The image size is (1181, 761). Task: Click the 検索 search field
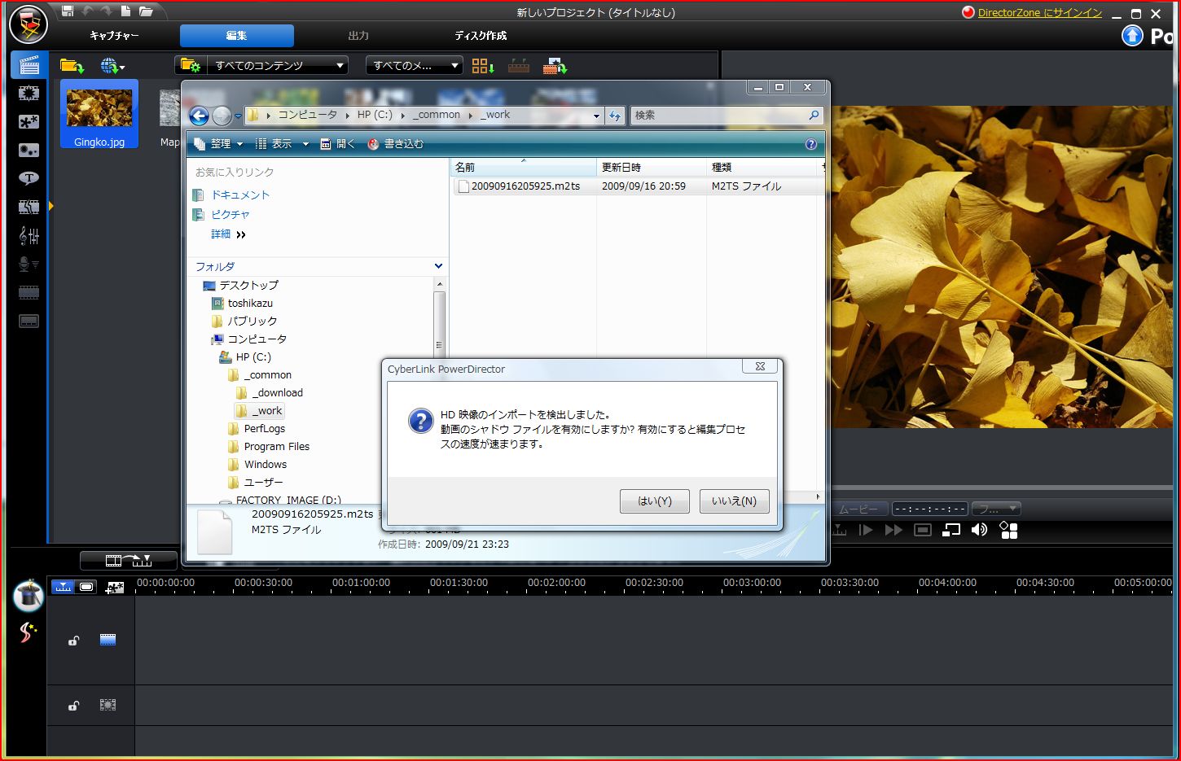(727, 116)
